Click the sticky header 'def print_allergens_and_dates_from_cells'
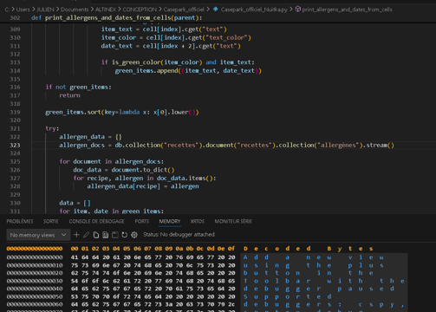 pos(116,18)
